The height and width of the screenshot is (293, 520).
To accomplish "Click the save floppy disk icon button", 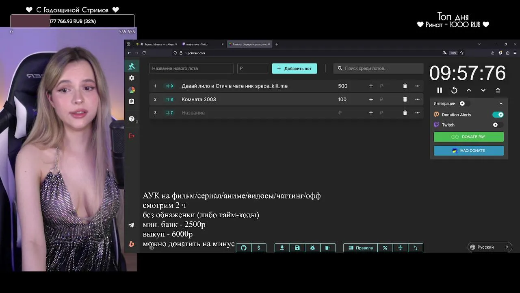I will tap(297, 248).
